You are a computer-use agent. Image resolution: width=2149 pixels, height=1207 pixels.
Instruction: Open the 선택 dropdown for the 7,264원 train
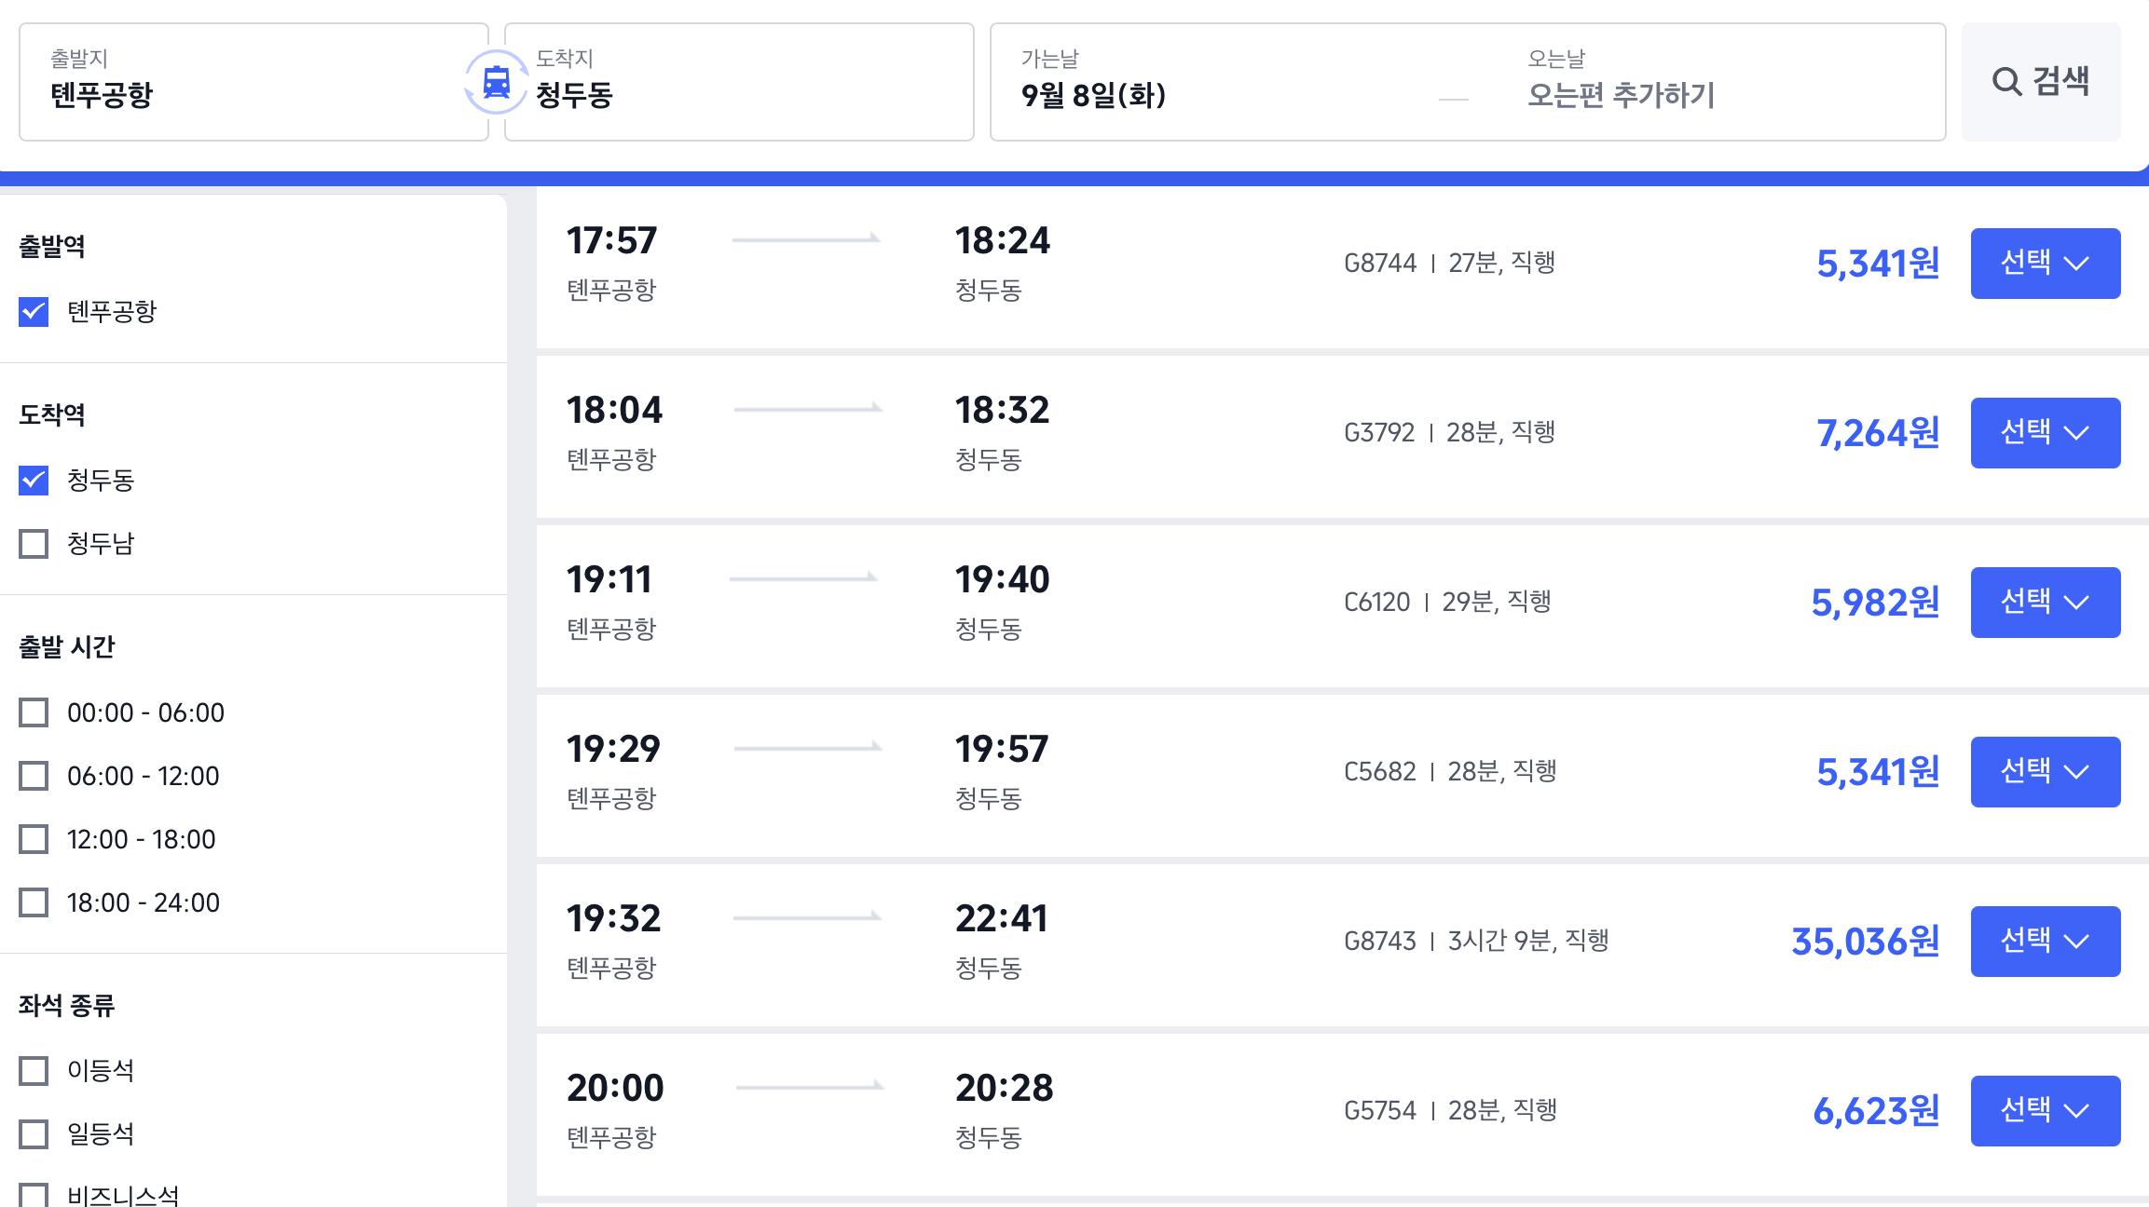click(2046, 433)
